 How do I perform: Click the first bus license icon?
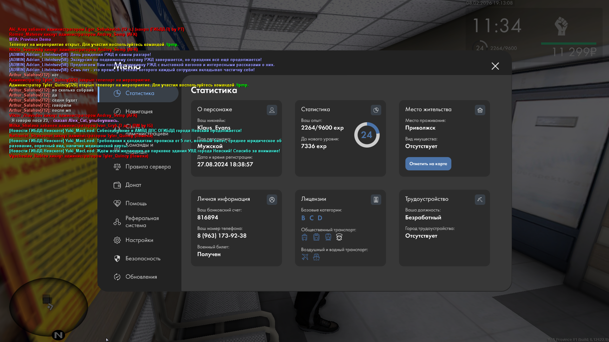[304, 237]
